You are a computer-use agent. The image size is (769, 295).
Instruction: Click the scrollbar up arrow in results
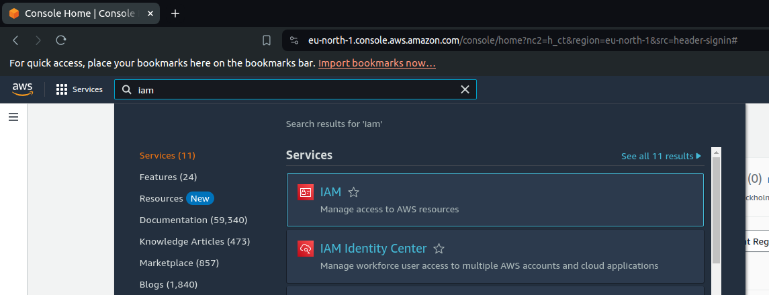point(716,152)
